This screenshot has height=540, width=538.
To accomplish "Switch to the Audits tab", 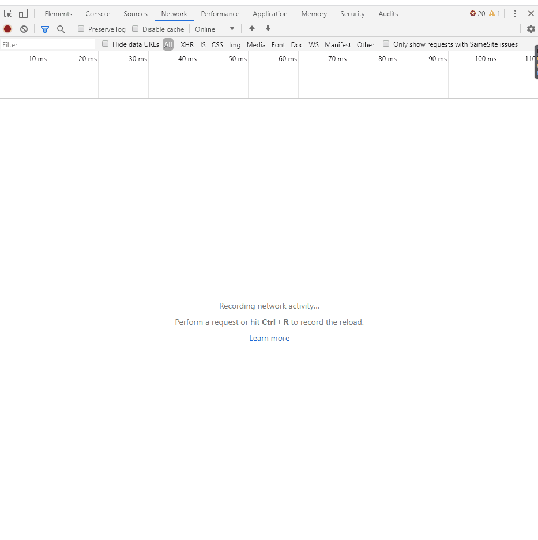I will point(388,14).
